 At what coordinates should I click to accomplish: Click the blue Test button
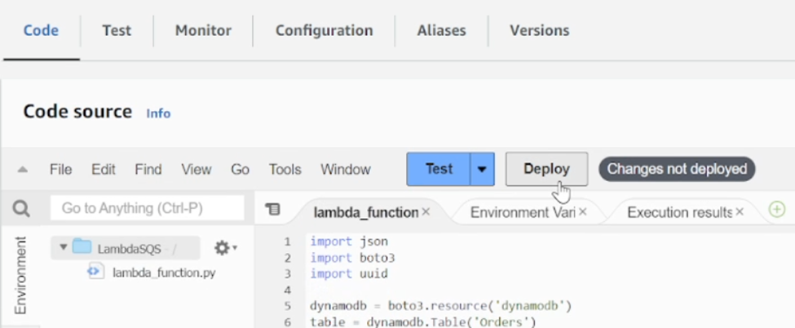tap(439, 169)
